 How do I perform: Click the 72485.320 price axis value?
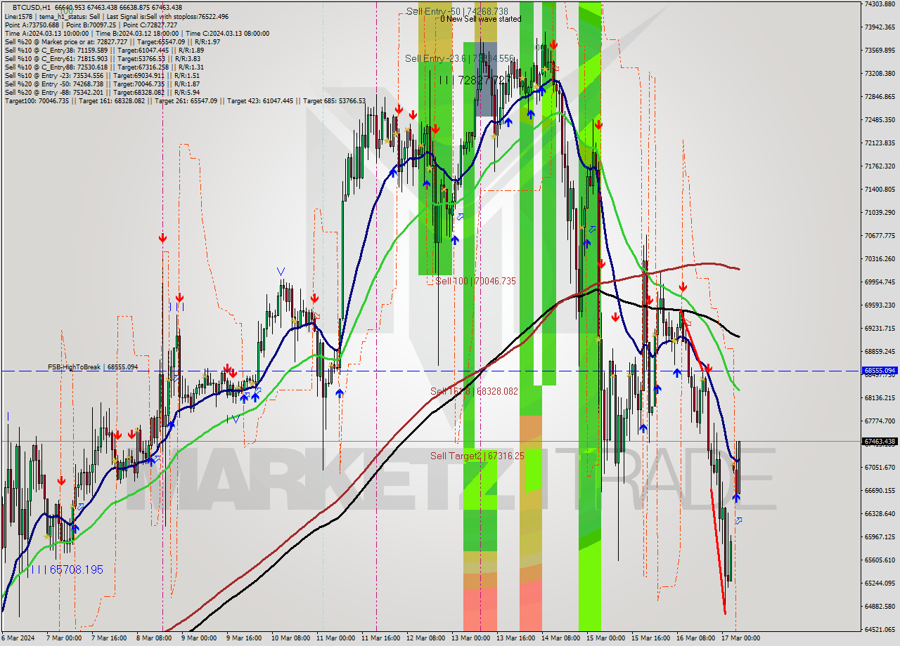(x=880, y=119)
